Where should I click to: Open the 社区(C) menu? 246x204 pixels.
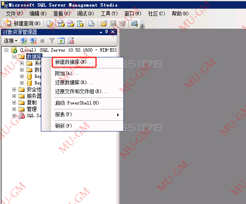157,14
